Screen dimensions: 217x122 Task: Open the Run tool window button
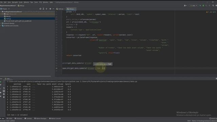coord(2,119)
